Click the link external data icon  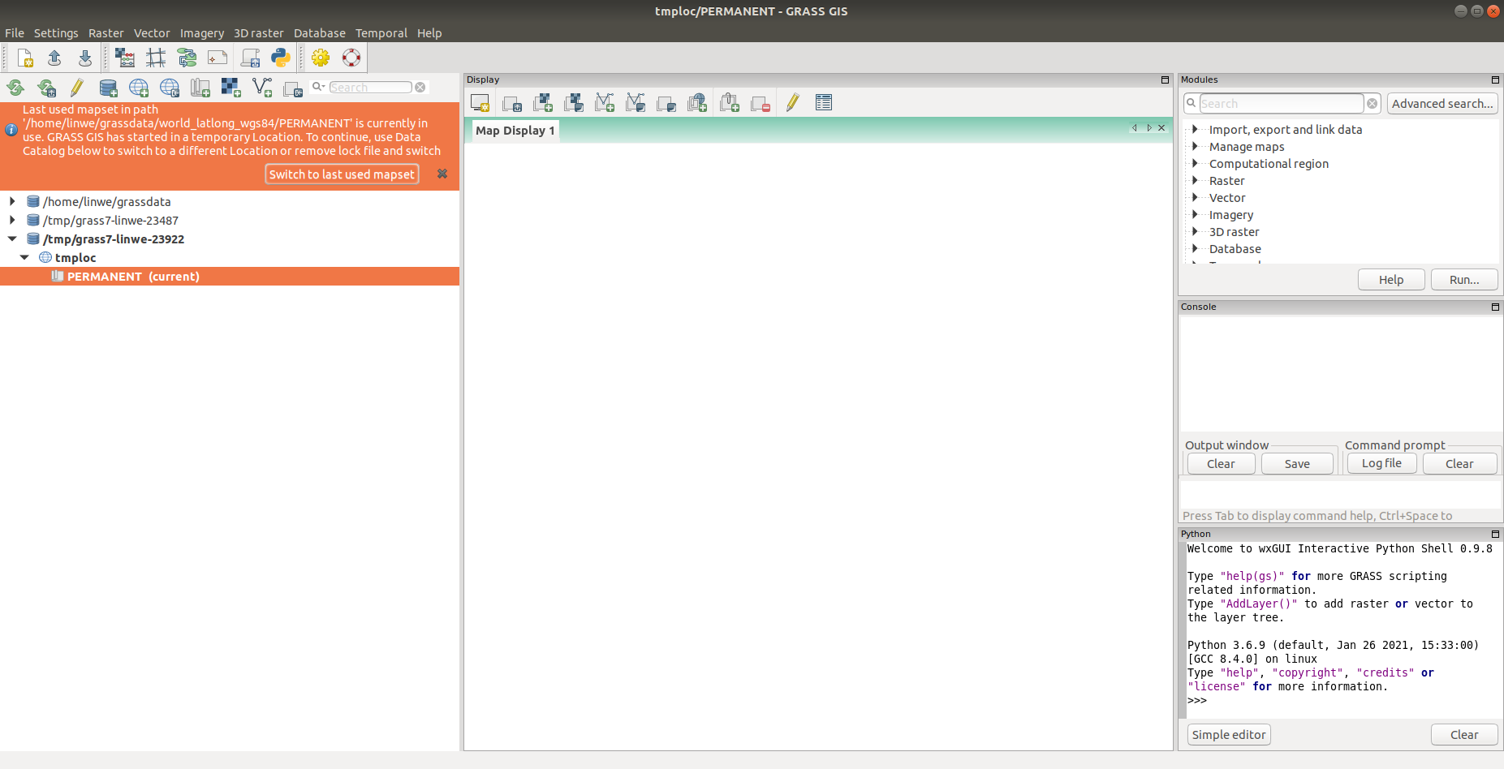(x=293, y=88)
